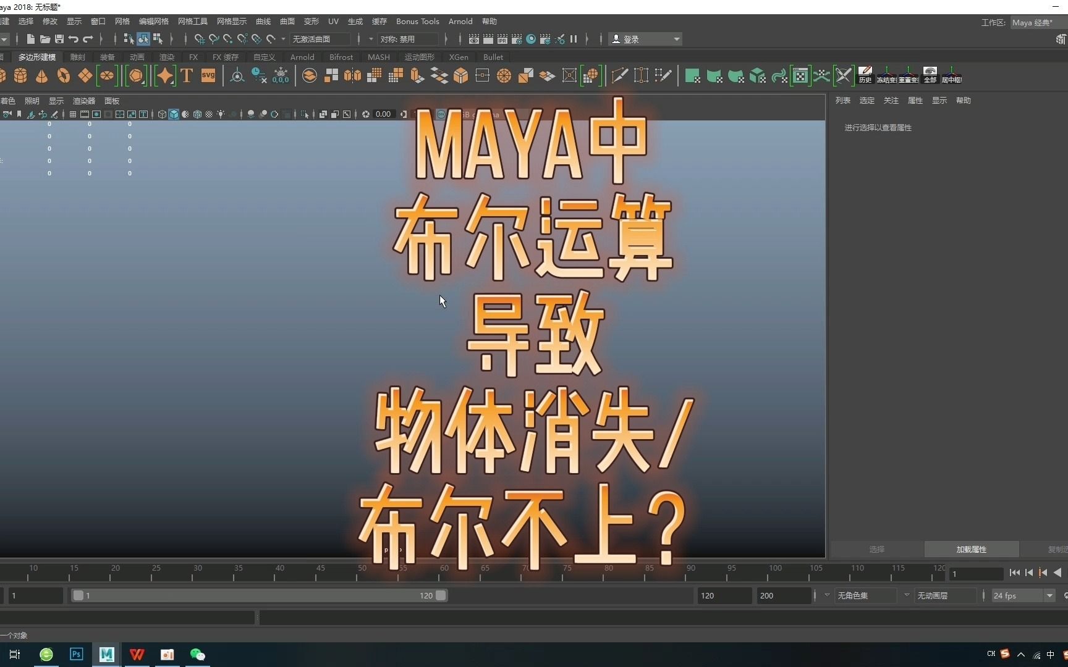Toggle smooth shading in the viewport toolbar
The width and height of the screenshot is (1068, 667).
(x=174, y=114)
